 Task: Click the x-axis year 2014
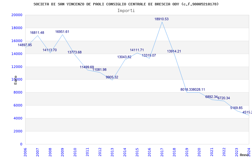coord(125,152)
